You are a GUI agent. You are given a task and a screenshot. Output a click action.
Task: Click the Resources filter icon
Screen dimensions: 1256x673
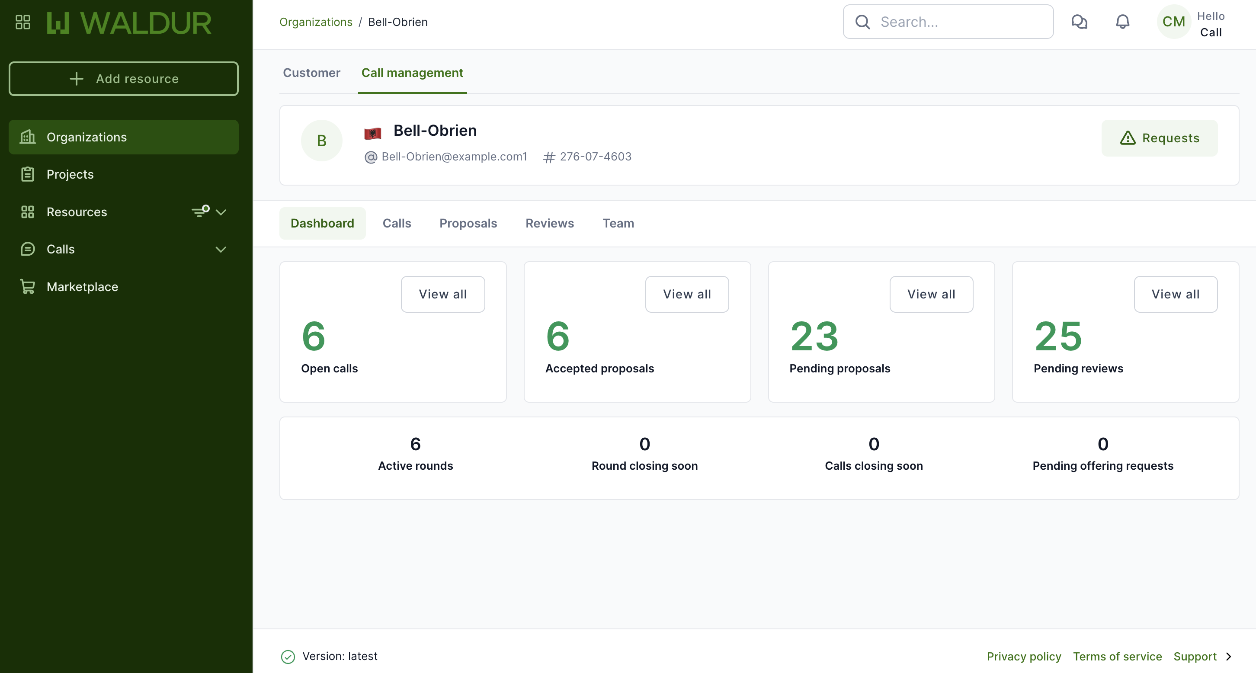coord(200,211)
